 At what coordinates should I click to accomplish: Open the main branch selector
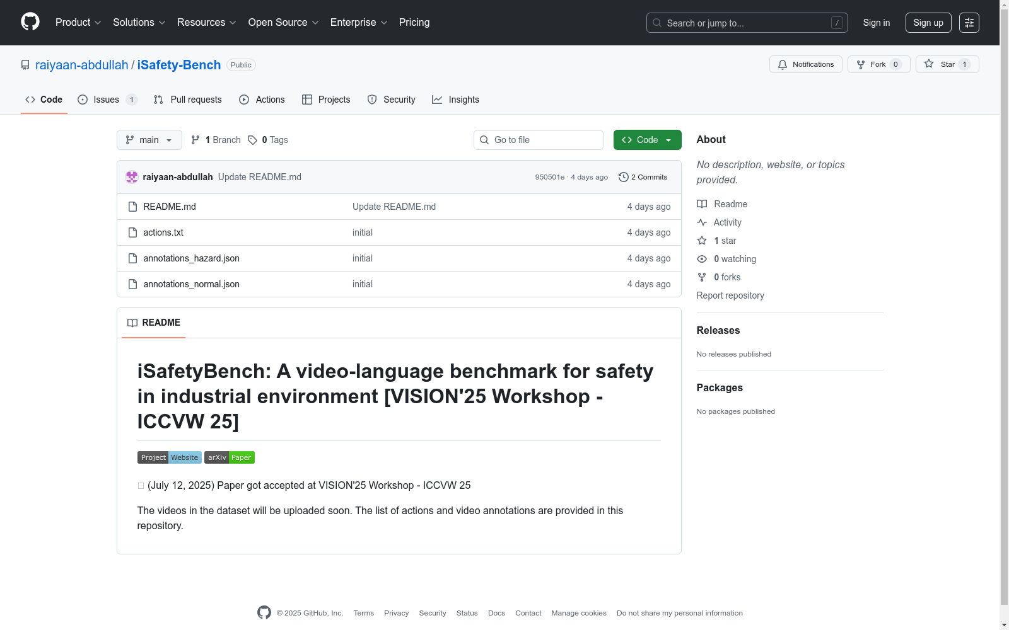(x=149, y=140)
